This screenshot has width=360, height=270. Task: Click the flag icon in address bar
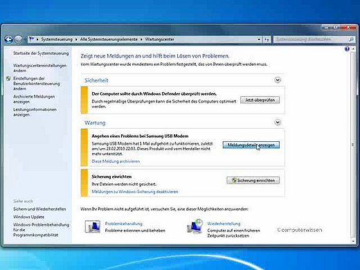click(x=32, y=39)
